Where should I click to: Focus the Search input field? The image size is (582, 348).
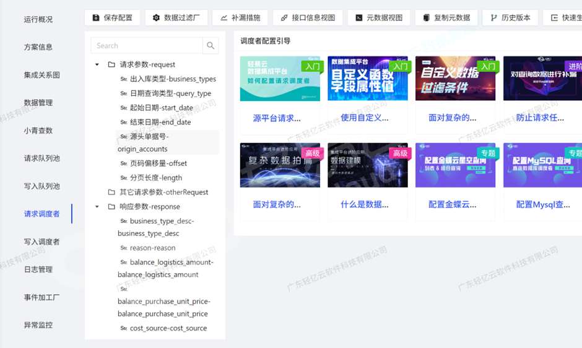click(146, 46)
